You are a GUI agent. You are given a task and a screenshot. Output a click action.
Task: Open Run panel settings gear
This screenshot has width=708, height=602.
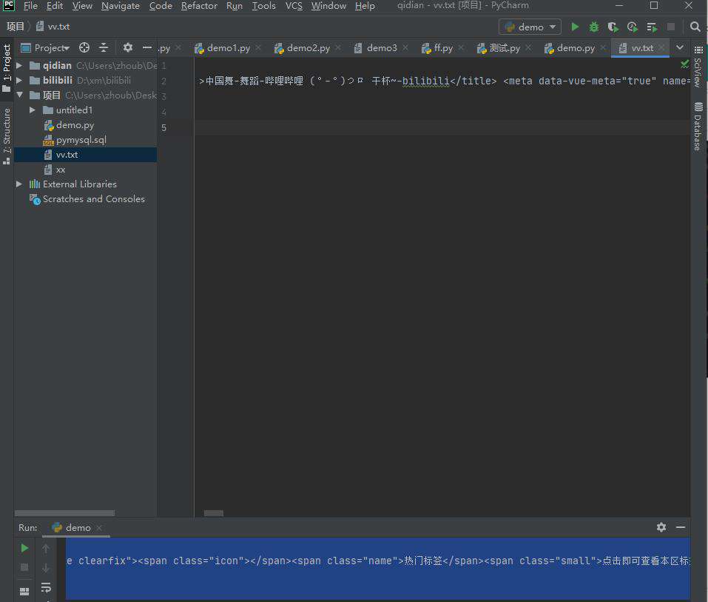661,527
